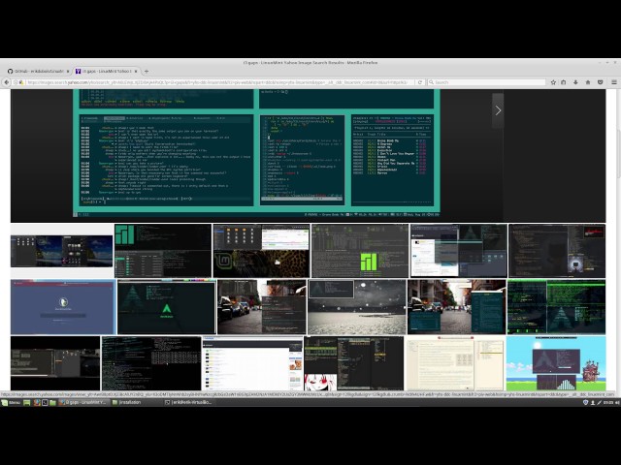The width and height of the screenshot is (621, 465).
Task: Reload the page with refresh icon
Action: click(x=419, y=82)
